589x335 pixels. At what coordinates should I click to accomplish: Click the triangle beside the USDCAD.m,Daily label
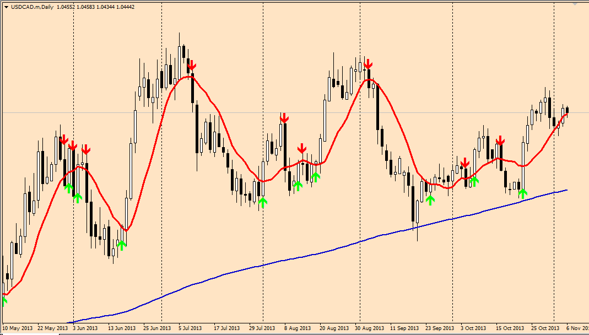click(7, 7)
